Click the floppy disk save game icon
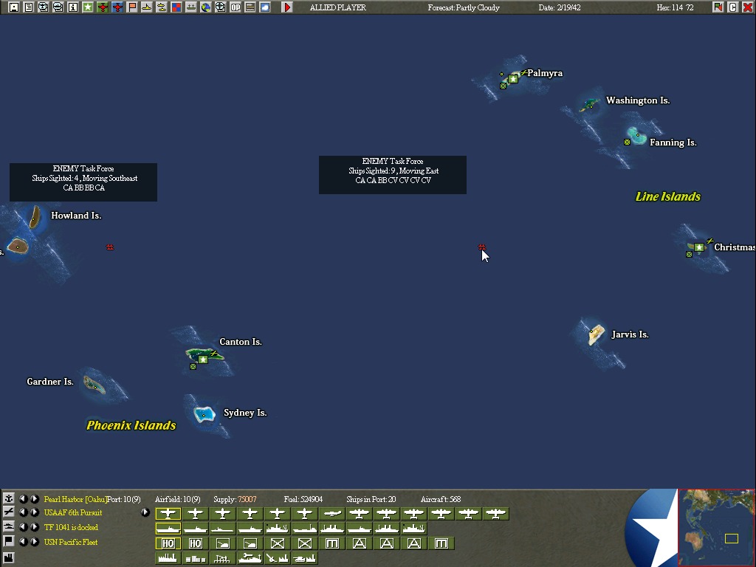756x567 pixels. 13,7
